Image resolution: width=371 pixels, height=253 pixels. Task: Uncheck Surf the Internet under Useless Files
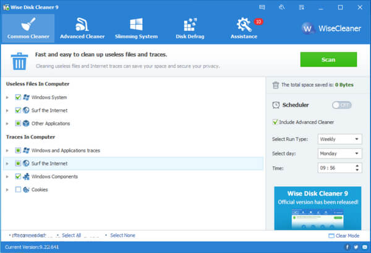point(18,110)
